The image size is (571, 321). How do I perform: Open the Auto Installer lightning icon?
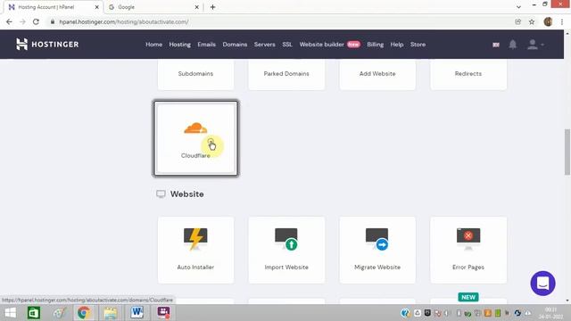click(x=195, y=239)
